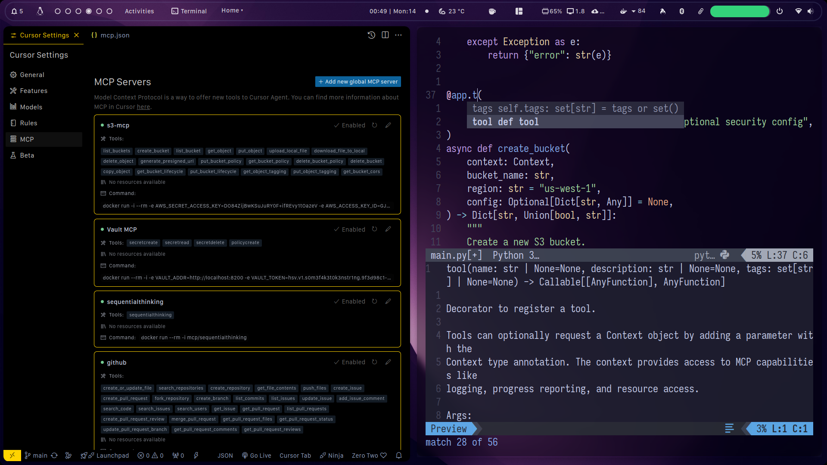827x465 pixels.
Task: Open the source control graph icon in status bar
Action: pos(68,456)
